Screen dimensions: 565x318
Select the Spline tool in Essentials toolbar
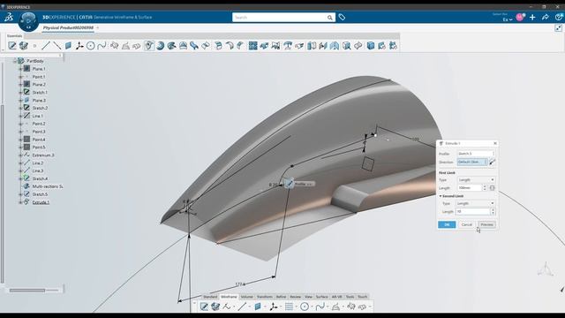pyautogui.click(x=102, y=46)
